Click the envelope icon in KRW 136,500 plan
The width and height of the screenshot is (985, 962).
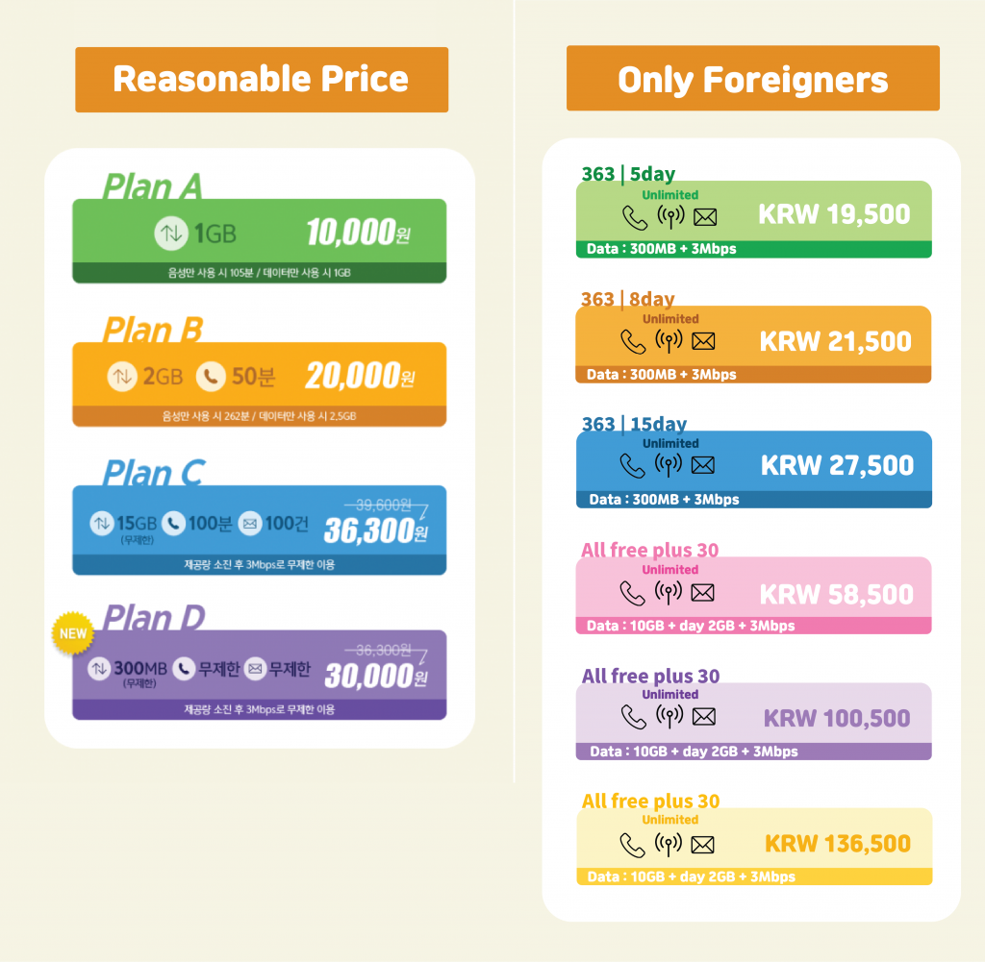pos(703,845)
